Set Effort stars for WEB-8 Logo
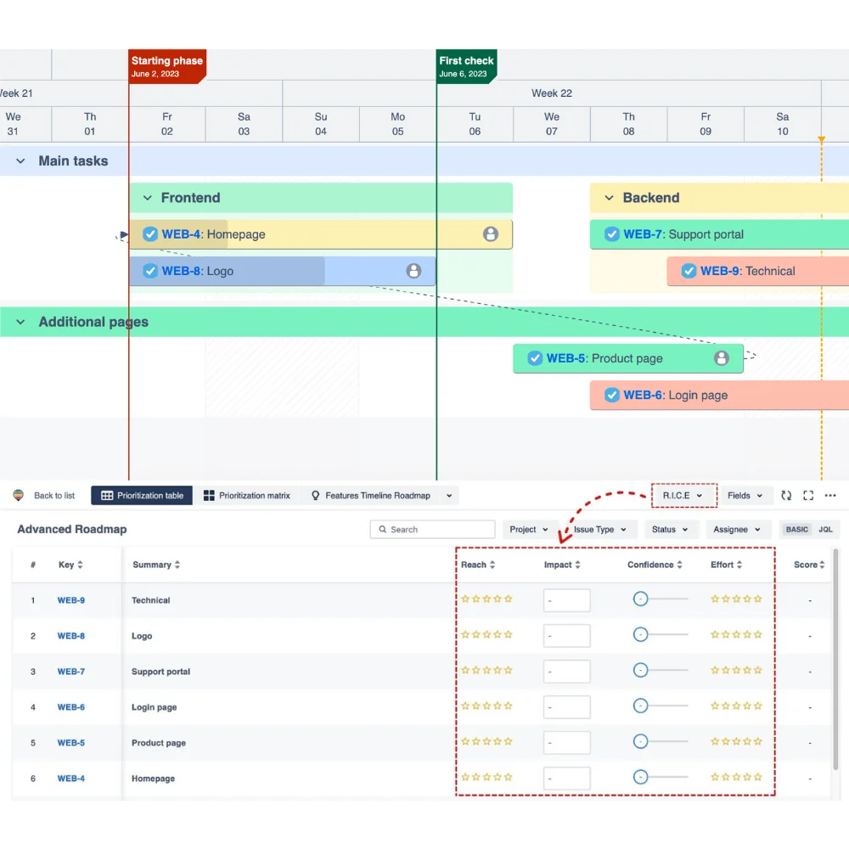This screenshot has height=849, width=849. [x=736, y=634]
